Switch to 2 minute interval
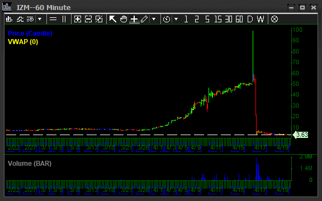Screen dimensions: 322x201 (x=197, y=20)
